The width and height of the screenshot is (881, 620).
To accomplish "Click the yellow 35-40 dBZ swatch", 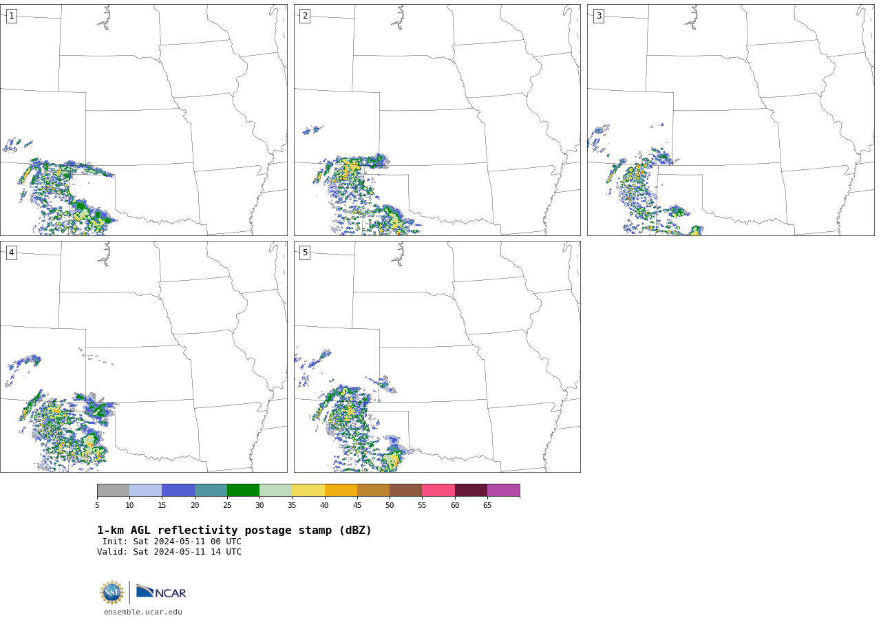I will click(x=308, y=490).
